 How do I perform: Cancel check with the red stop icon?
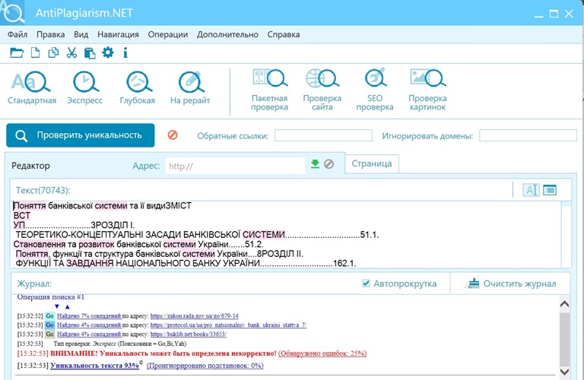(x=173, y=135)
